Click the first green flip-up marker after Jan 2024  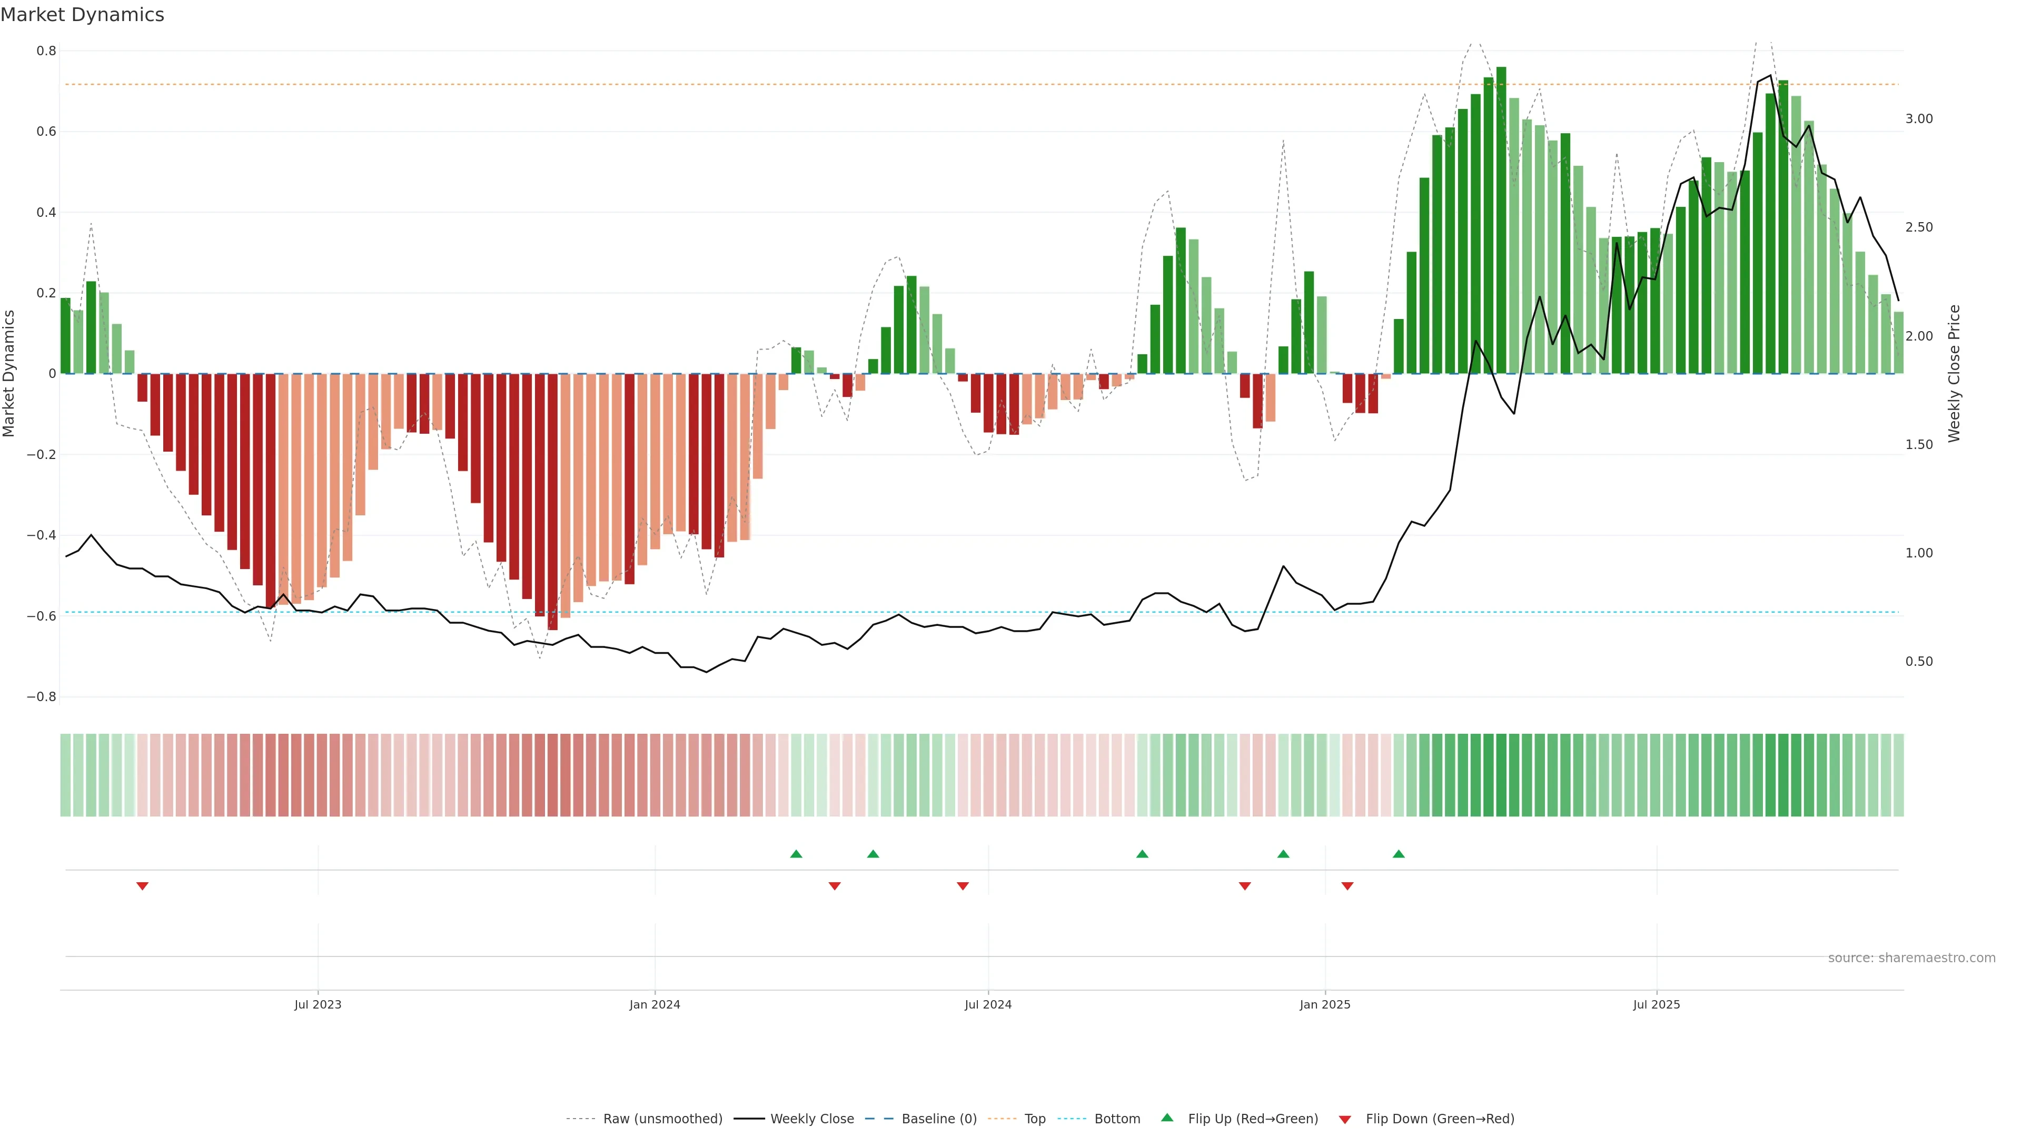tap(796, 854)
